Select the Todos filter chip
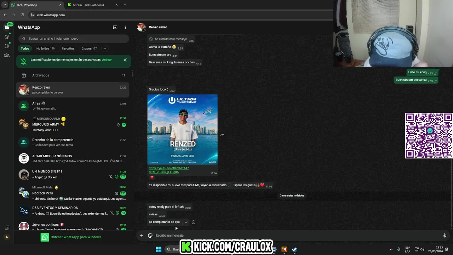The width and height of the screenshot is (453, 255). (25, 49)
